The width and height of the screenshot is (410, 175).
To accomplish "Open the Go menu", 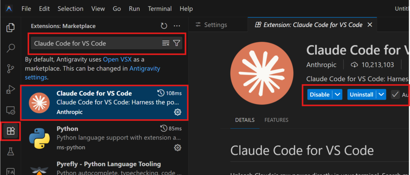I will tap(117, 9).
